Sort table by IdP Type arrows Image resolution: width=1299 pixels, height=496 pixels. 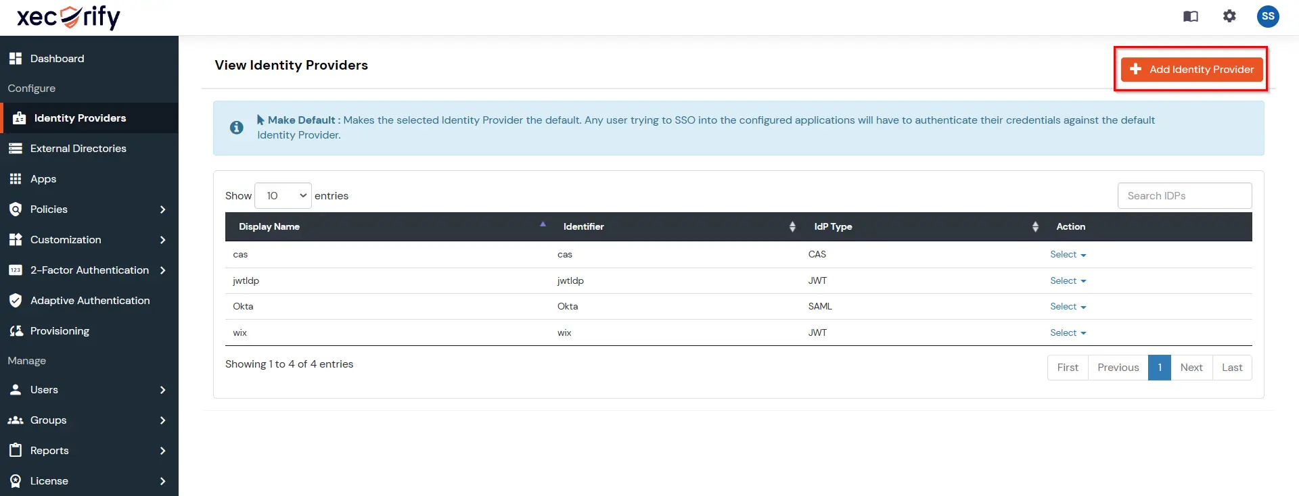click(x=1035, y=227)
